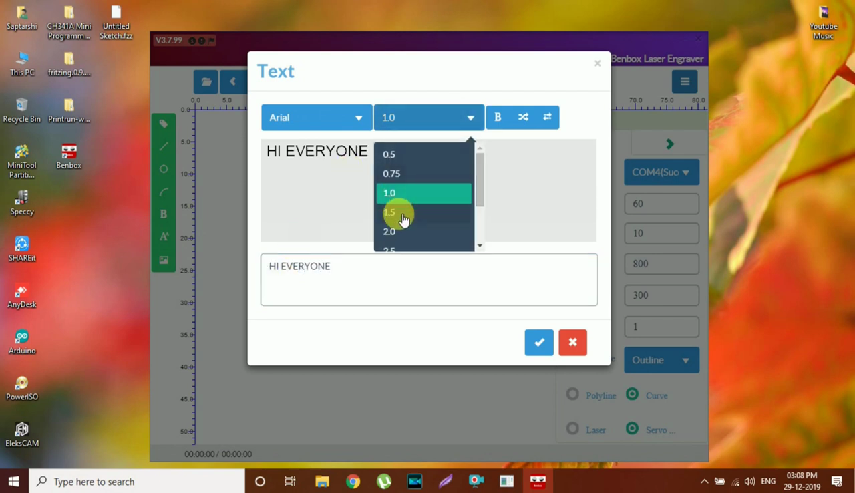The height and width of the screenshot is (493, 855).
Task: Open the Outline mode dropdown
Action: coord(661,360)
